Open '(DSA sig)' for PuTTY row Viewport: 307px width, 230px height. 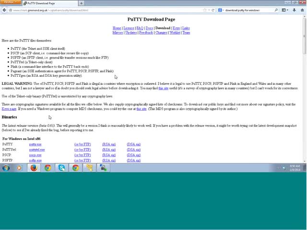tap(134, 144)
